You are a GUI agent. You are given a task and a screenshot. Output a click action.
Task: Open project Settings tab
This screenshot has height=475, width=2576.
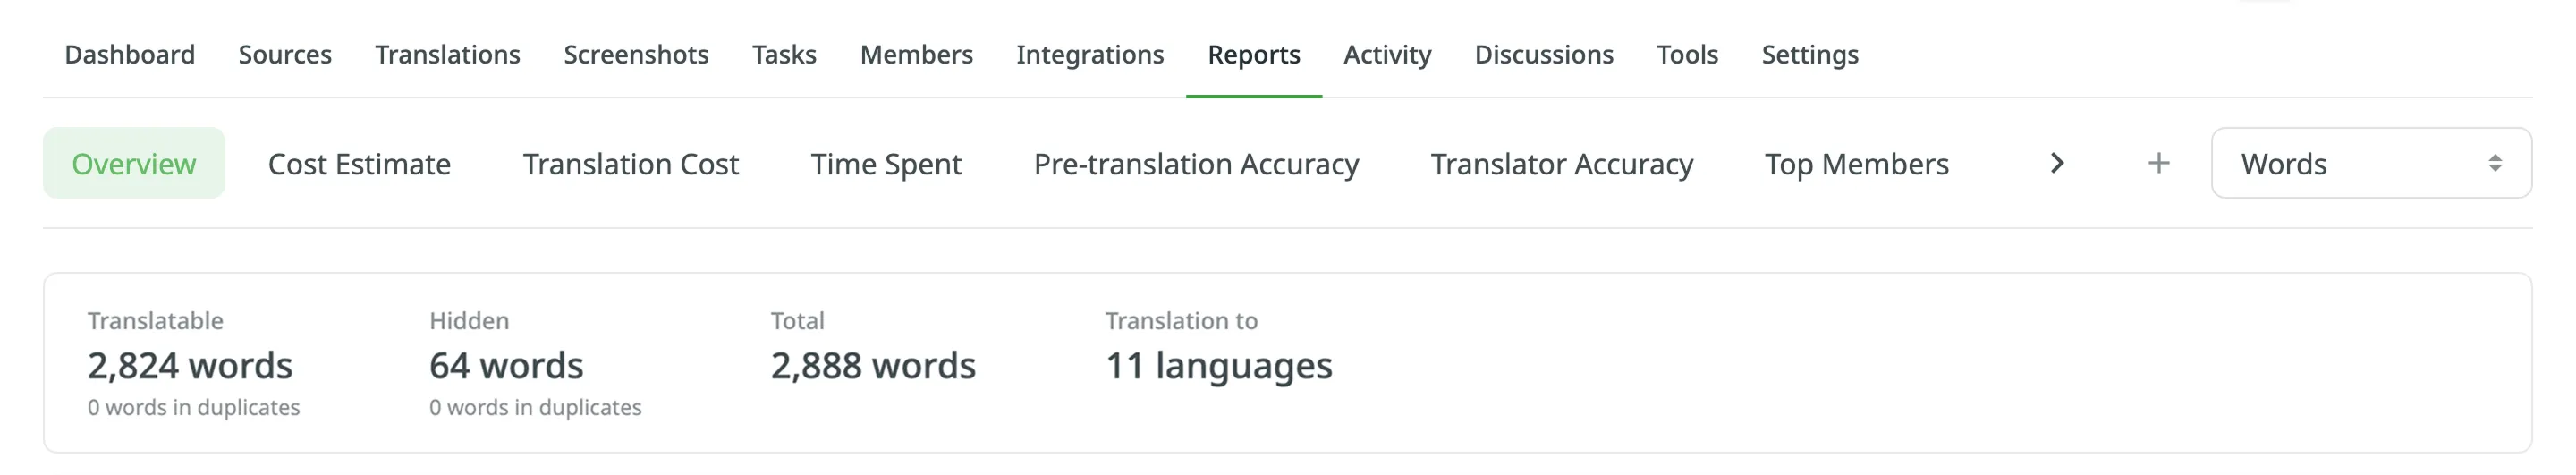tap(1810, 54)
